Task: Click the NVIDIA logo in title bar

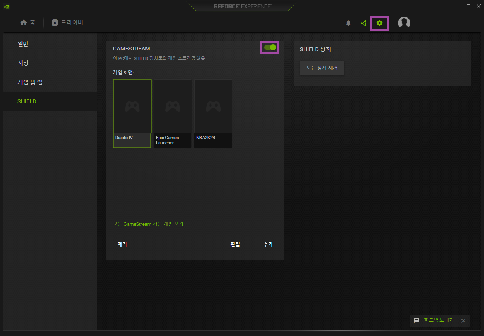Action: 7,6
